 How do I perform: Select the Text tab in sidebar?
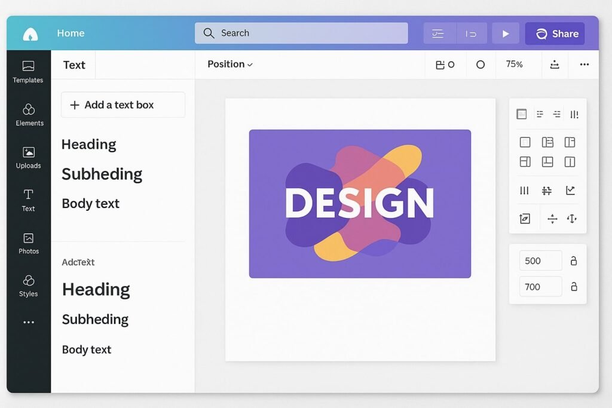coord(29,200)
